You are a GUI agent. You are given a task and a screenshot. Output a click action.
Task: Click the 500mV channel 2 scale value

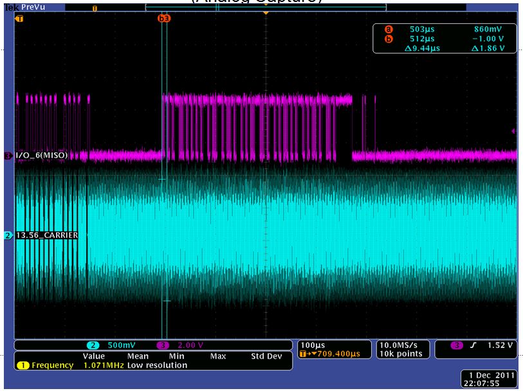coord(122,345)
